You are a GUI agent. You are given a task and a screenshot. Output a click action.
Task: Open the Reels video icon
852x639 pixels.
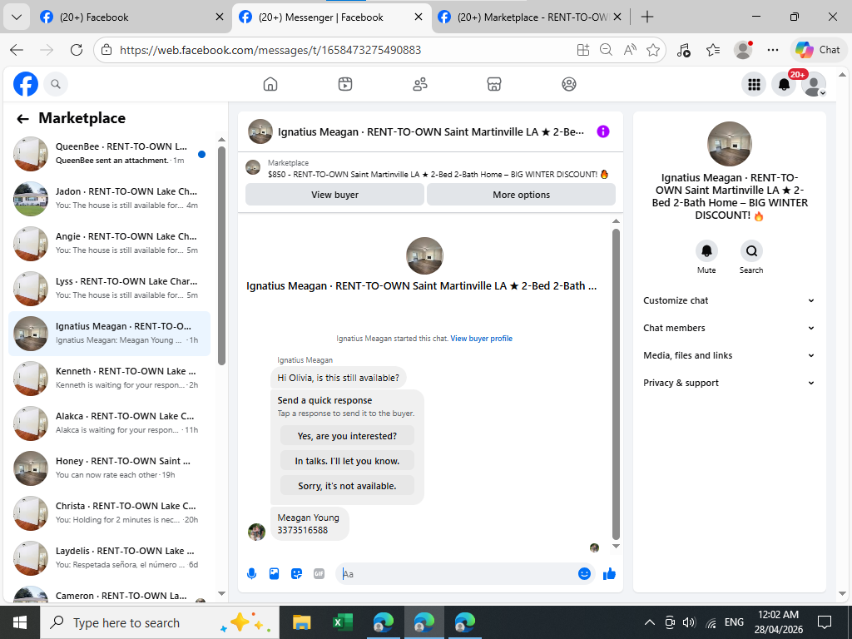[x=345, y=84]
